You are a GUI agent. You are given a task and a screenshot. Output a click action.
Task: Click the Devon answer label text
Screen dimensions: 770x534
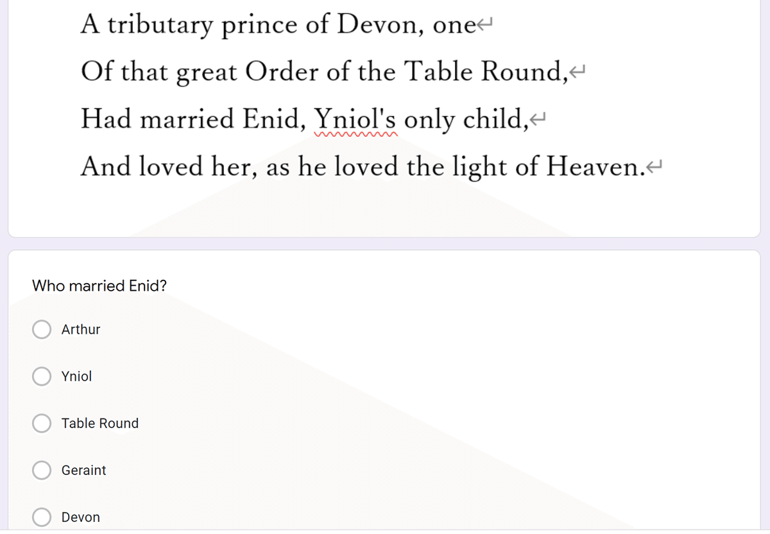tap(81, 517)
